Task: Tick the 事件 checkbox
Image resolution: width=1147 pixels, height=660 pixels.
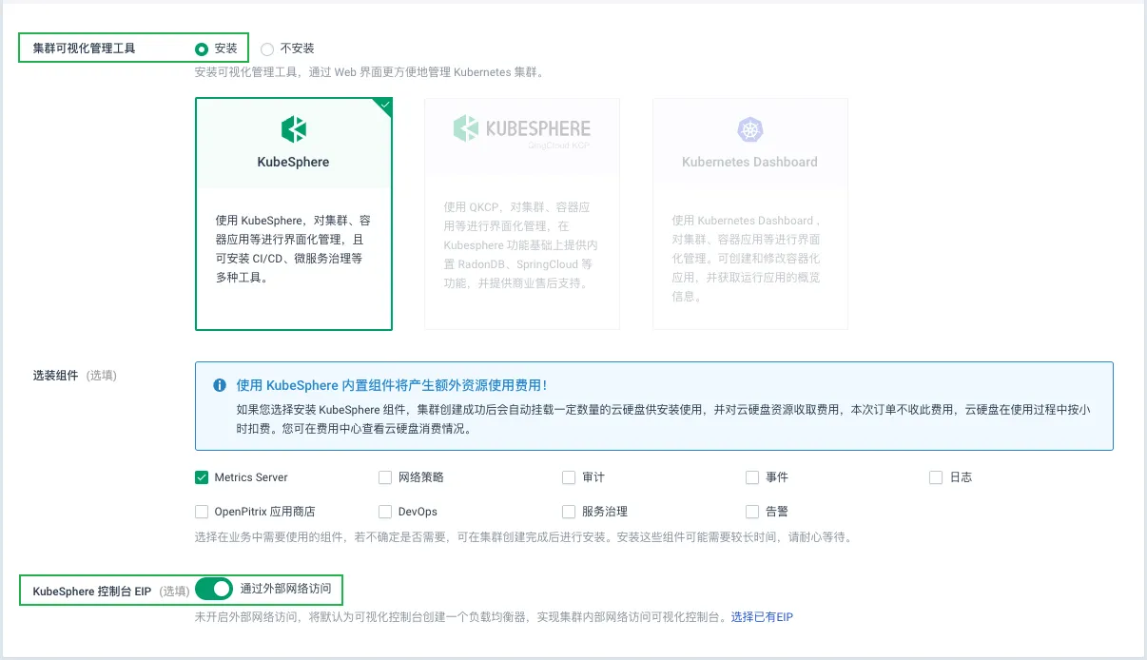Action: [752, 477]
